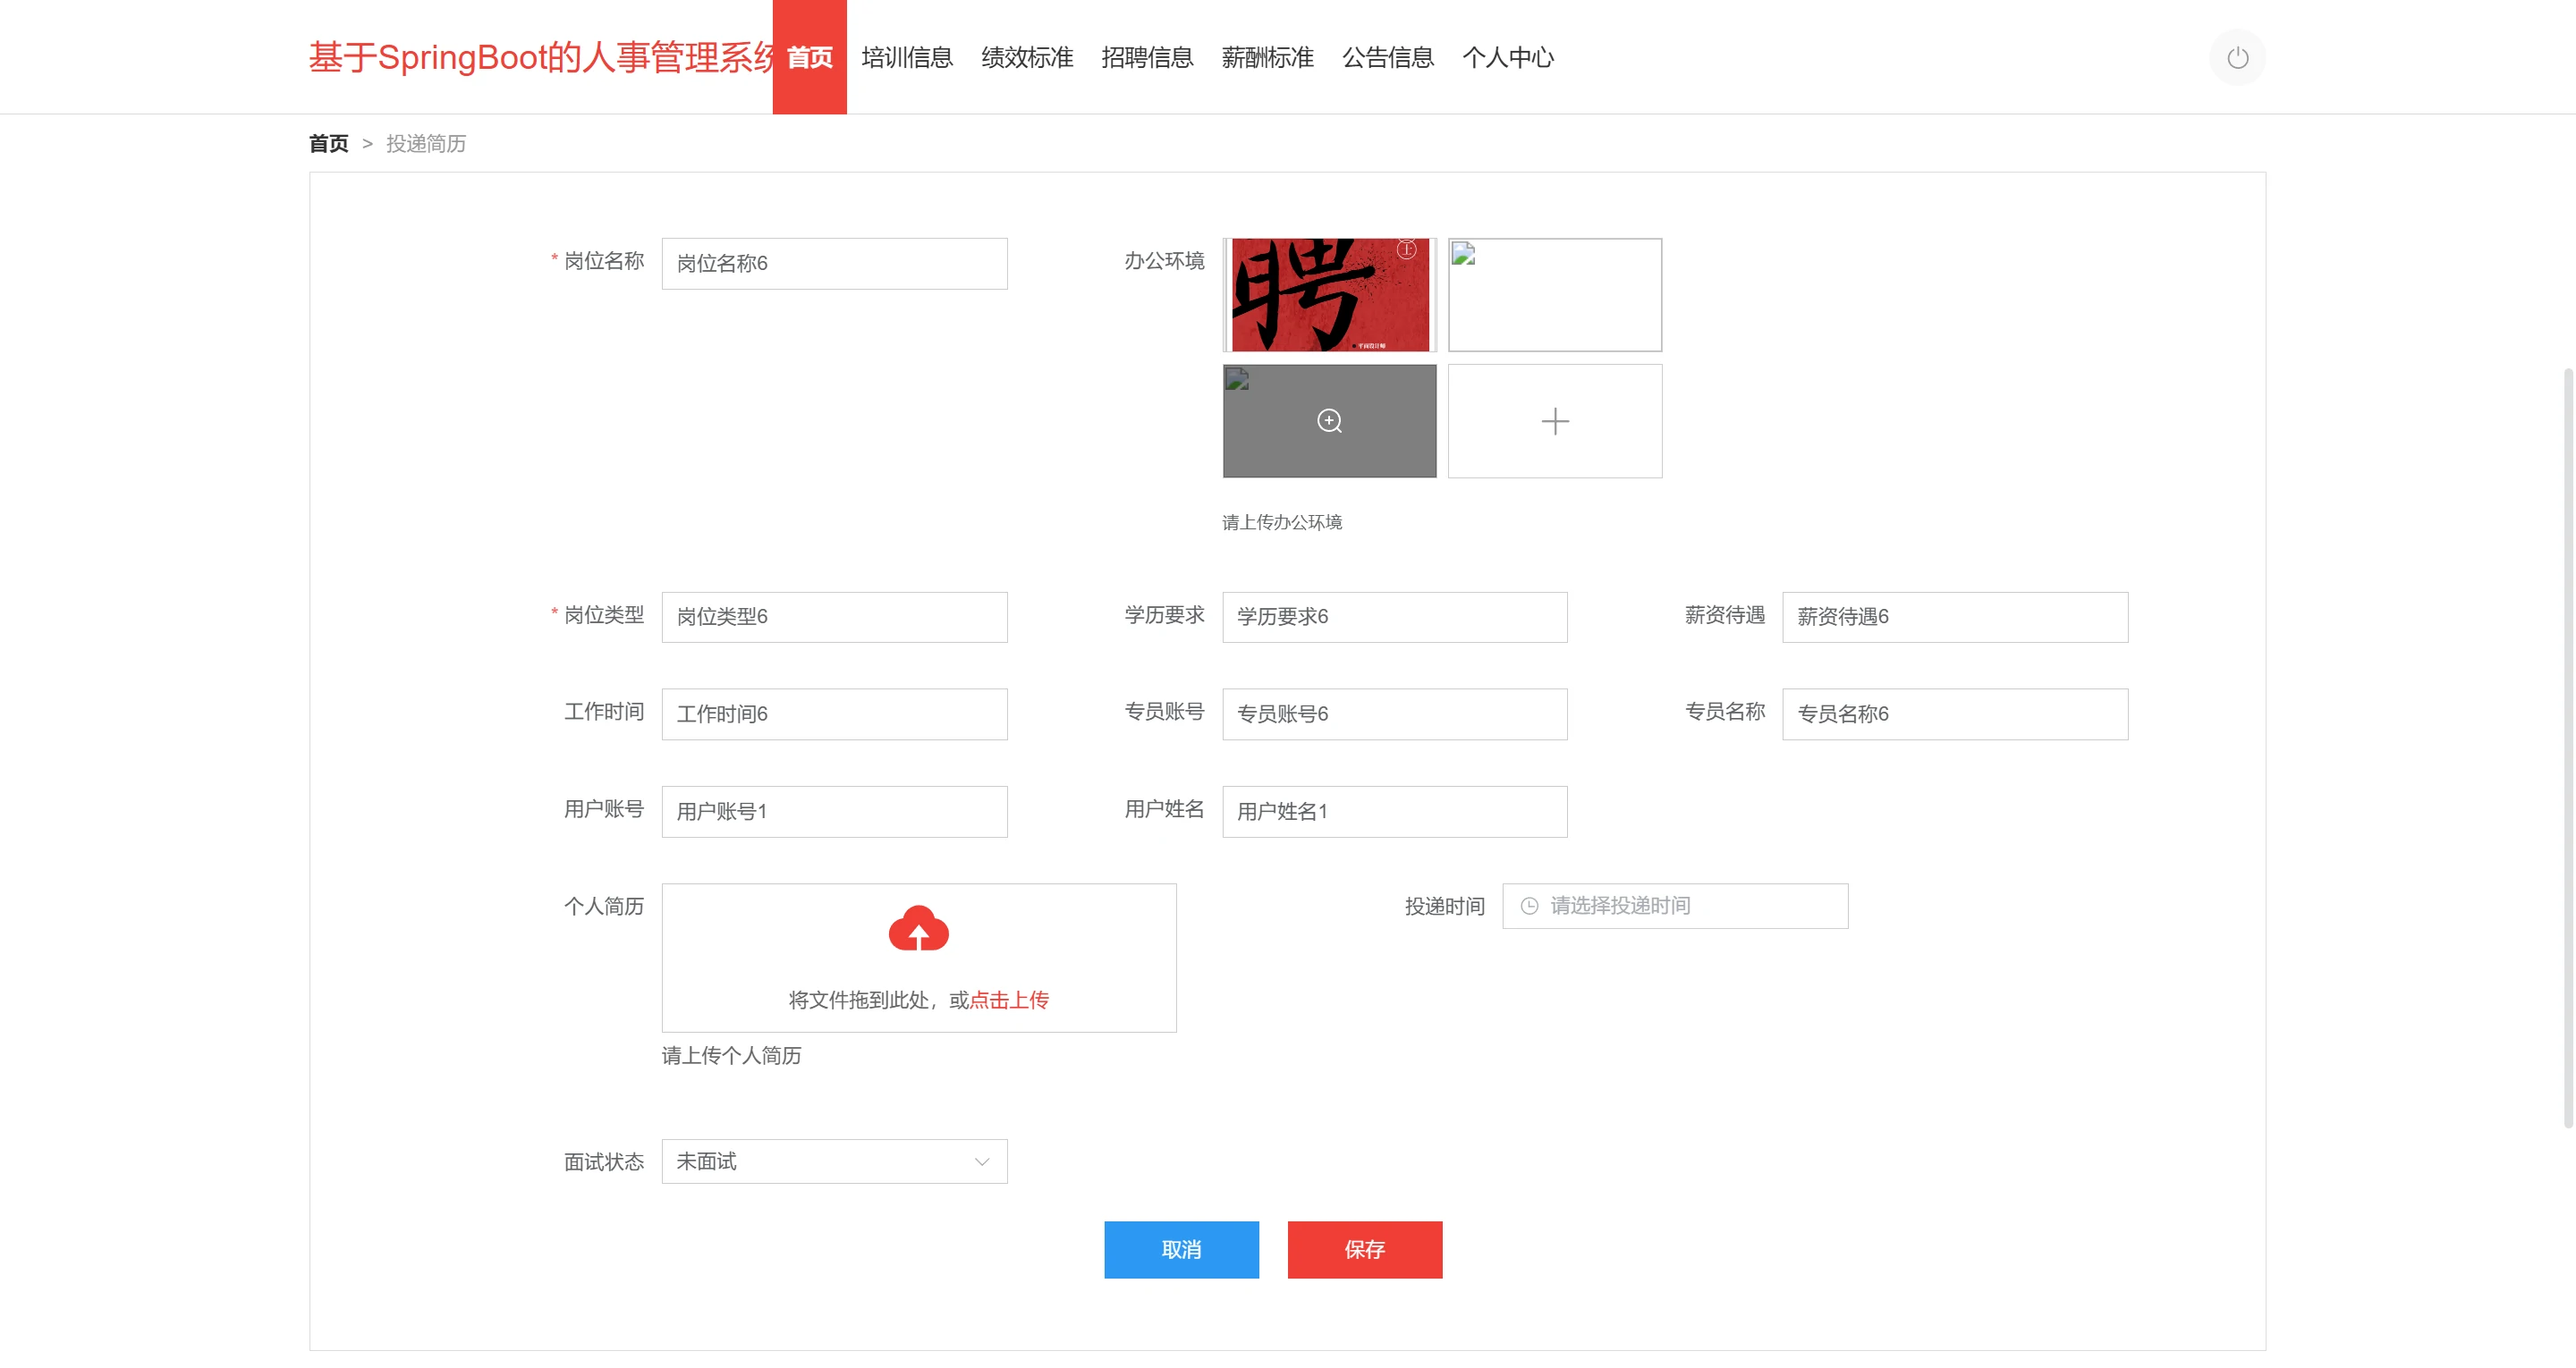This screenshot has width=2576, height=1368.
Task: Expand the 面试状态 dropdown arrow
Action: pos(981,1161)
